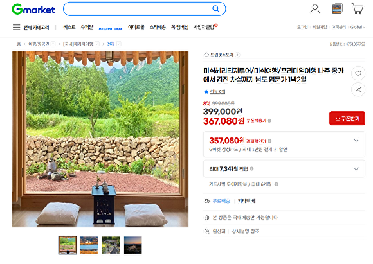Image resolution: width=373 pixels, height=264 pixels.
Task: Expand the 357,080원 payment discount panel
Action: 284,145
